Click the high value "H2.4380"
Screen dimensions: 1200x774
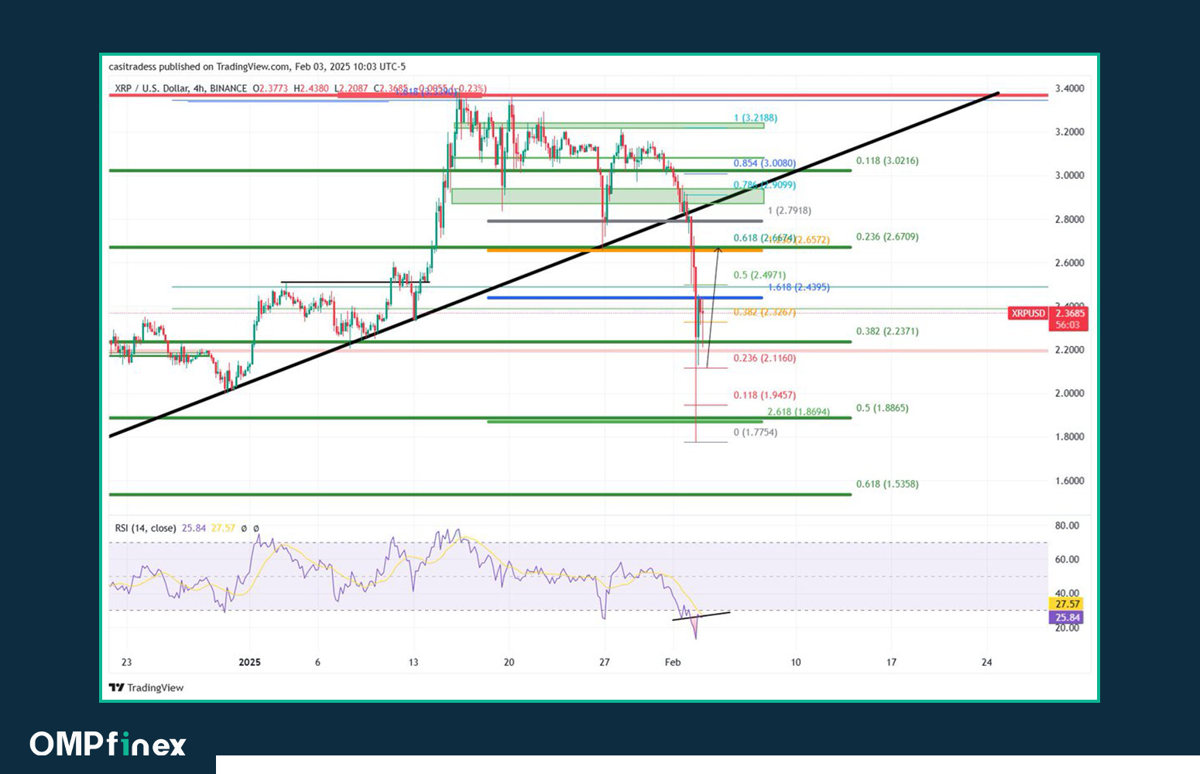pos(311,88)
